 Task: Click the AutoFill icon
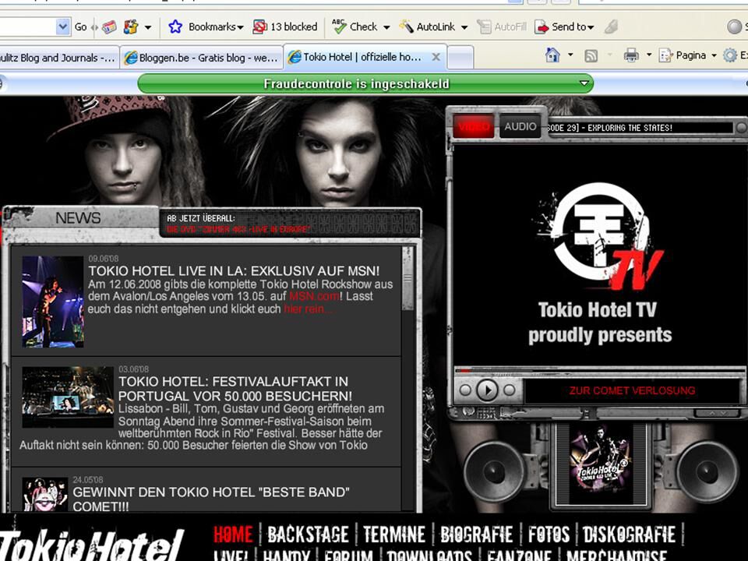click(x=484, y=26)
